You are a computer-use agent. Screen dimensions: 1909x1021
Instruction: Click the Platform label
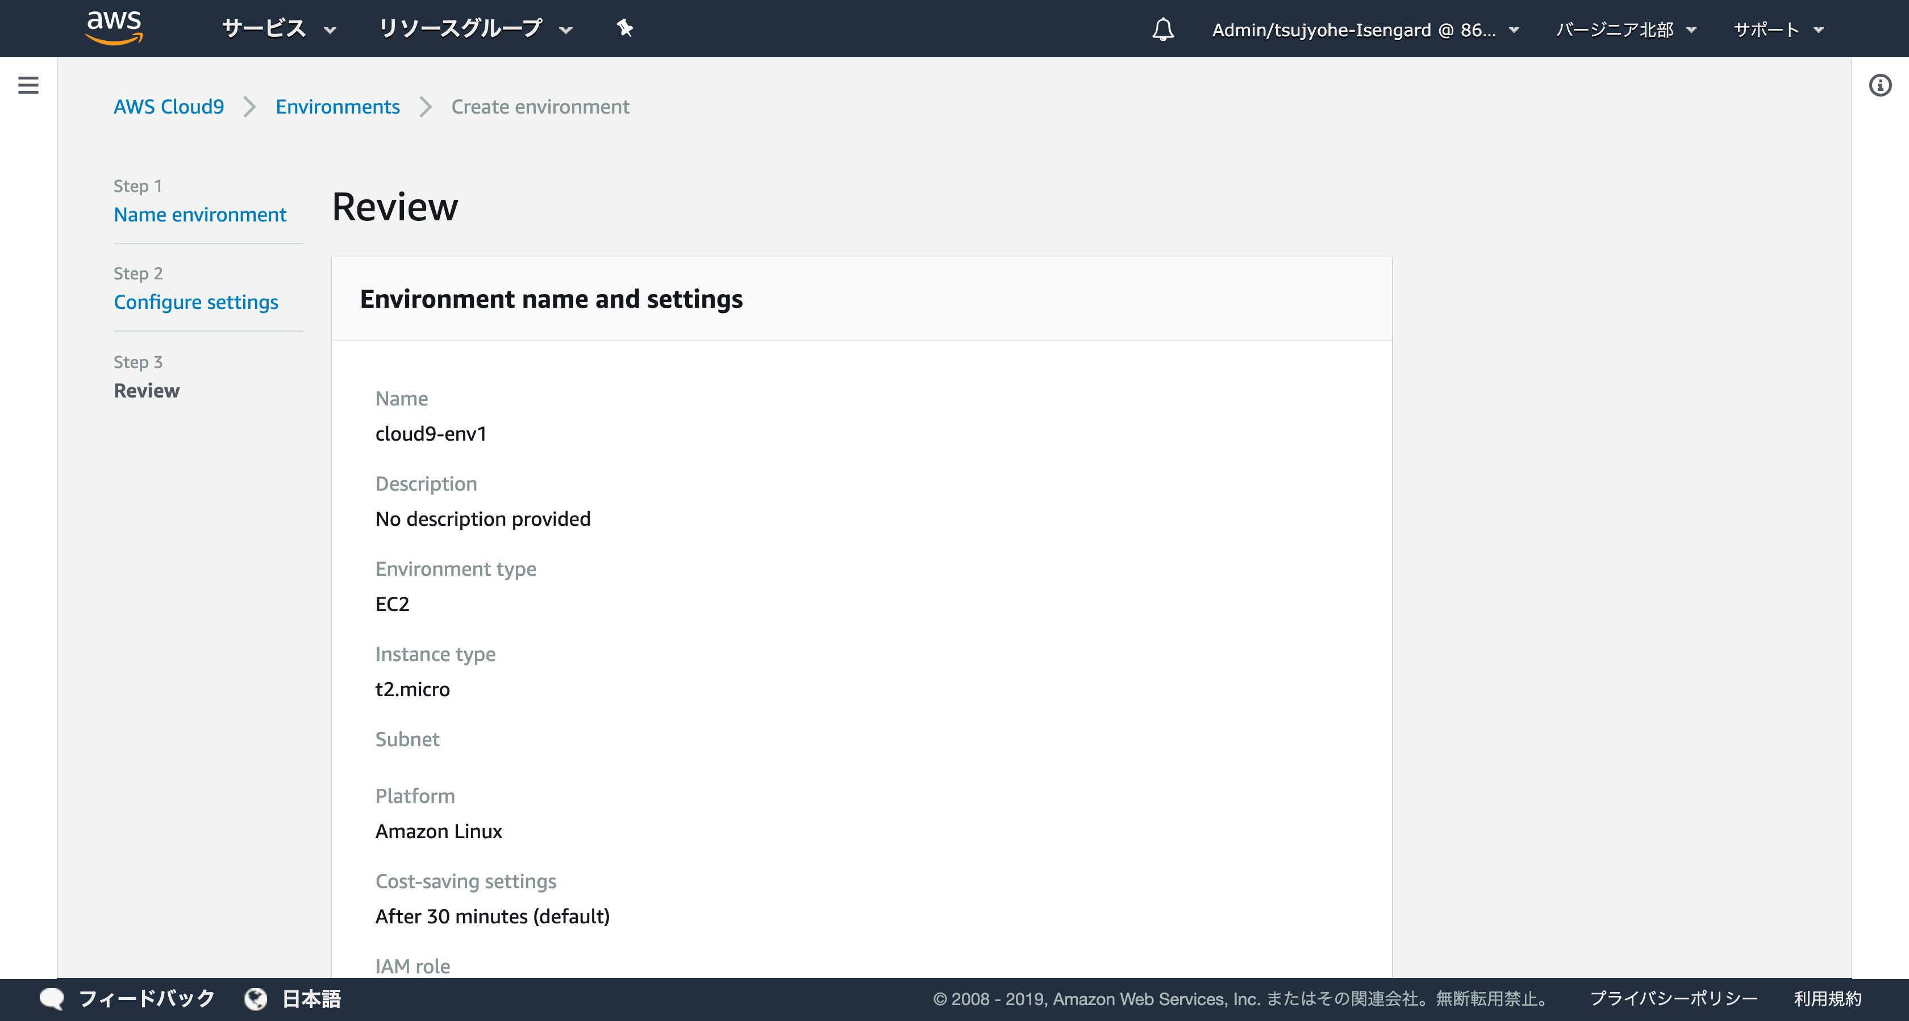click(415, 796)
